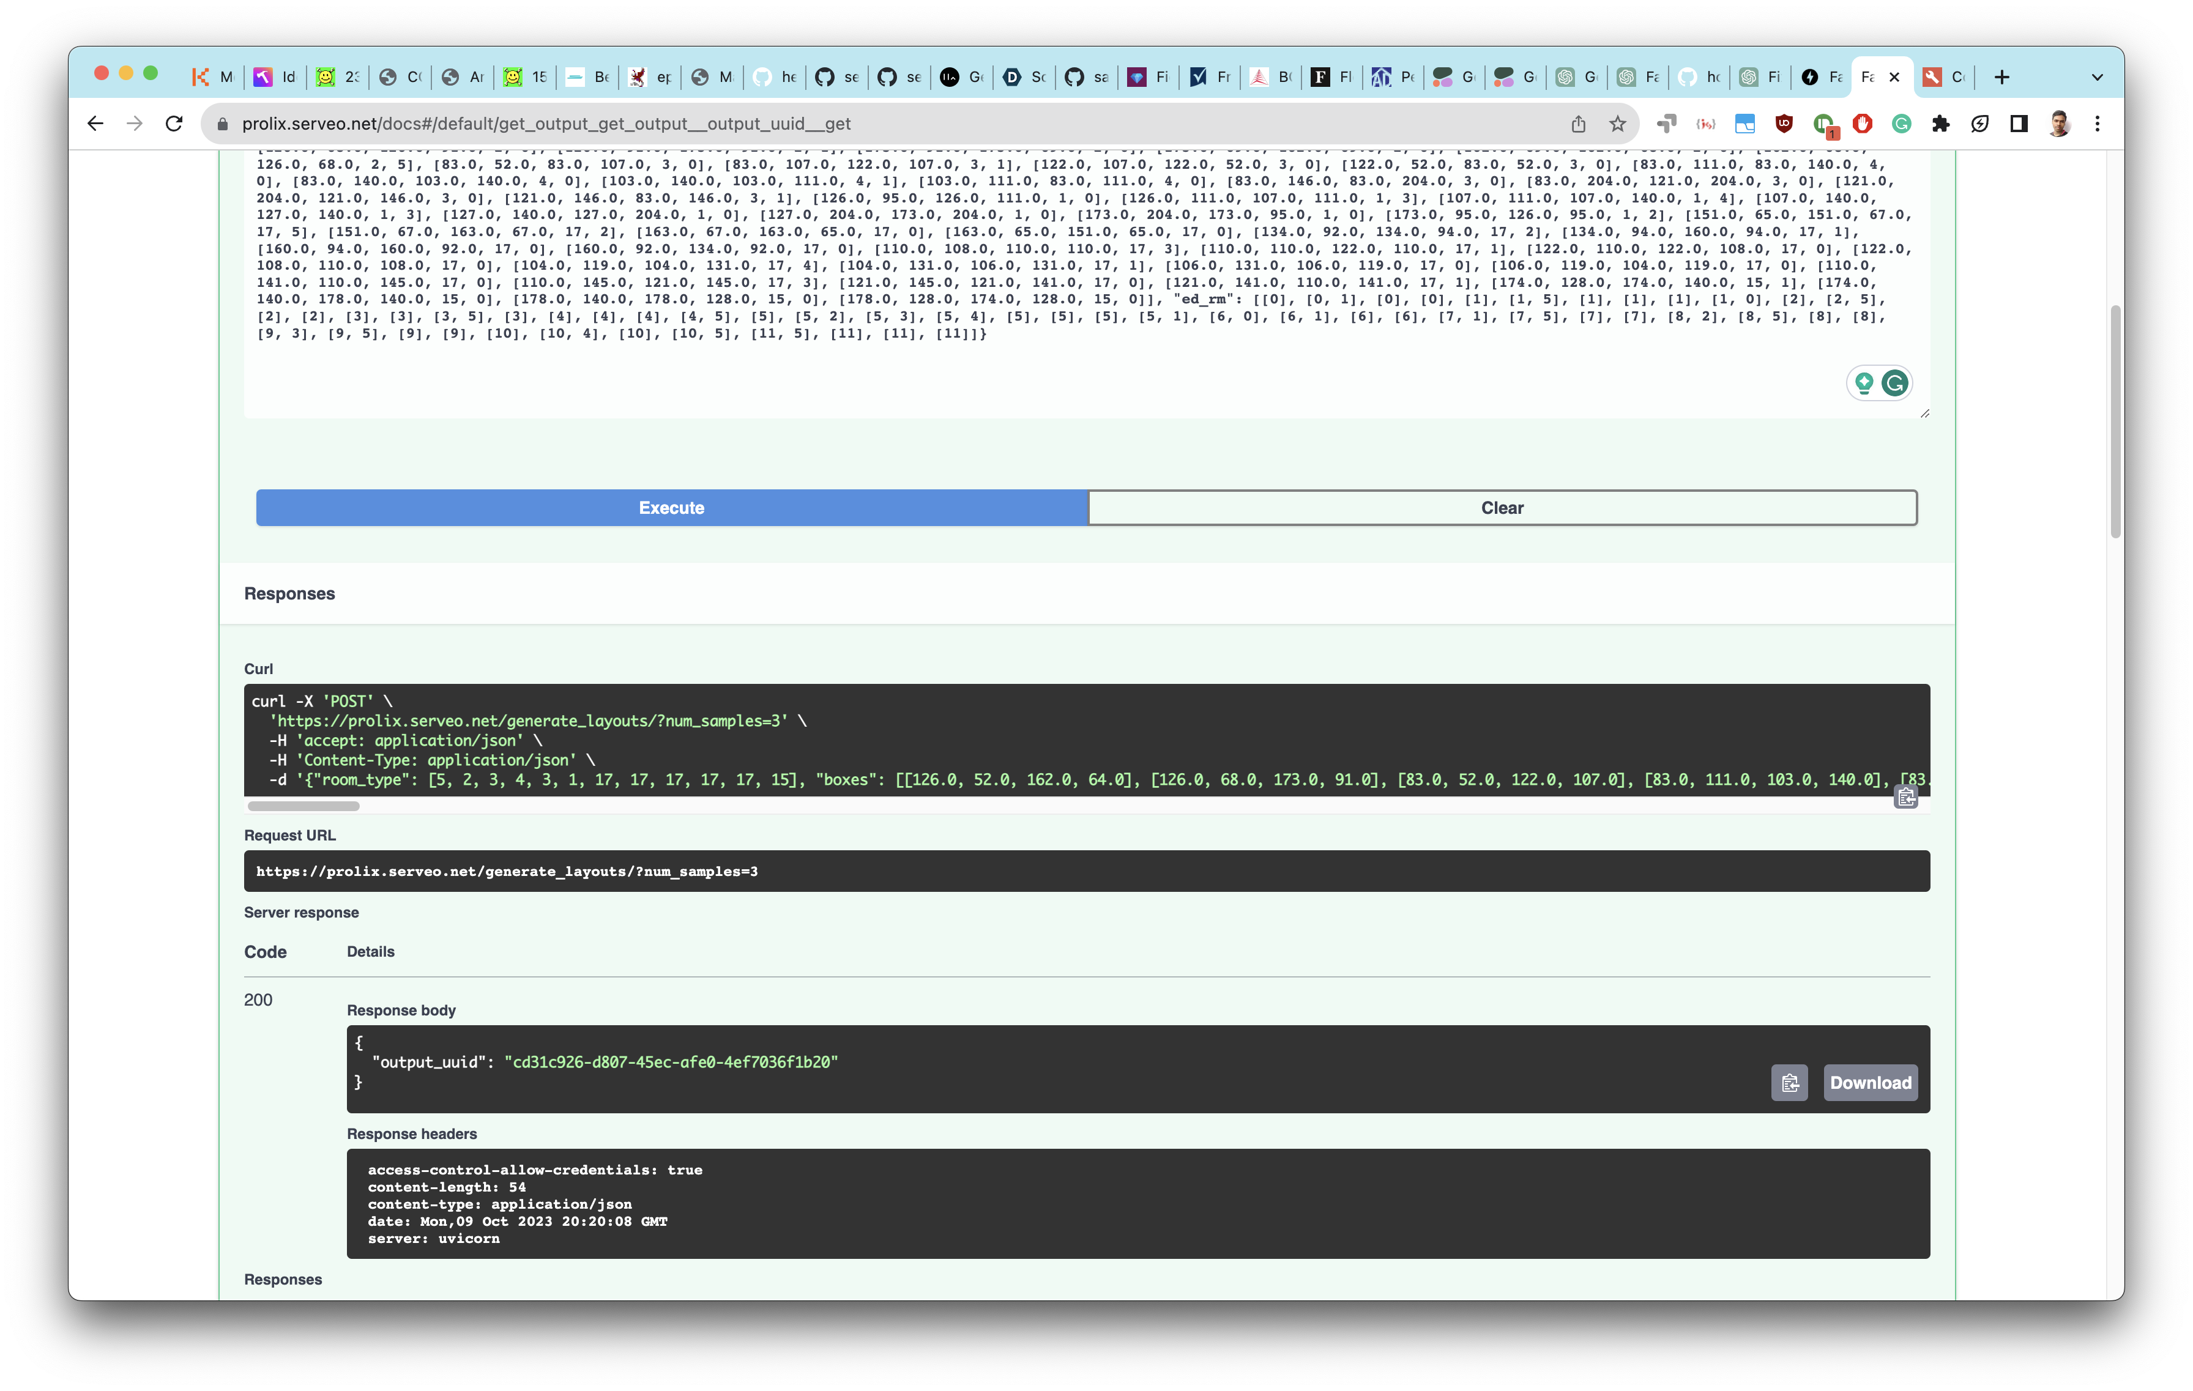Toggle the browser side panel

[2019, 124]
